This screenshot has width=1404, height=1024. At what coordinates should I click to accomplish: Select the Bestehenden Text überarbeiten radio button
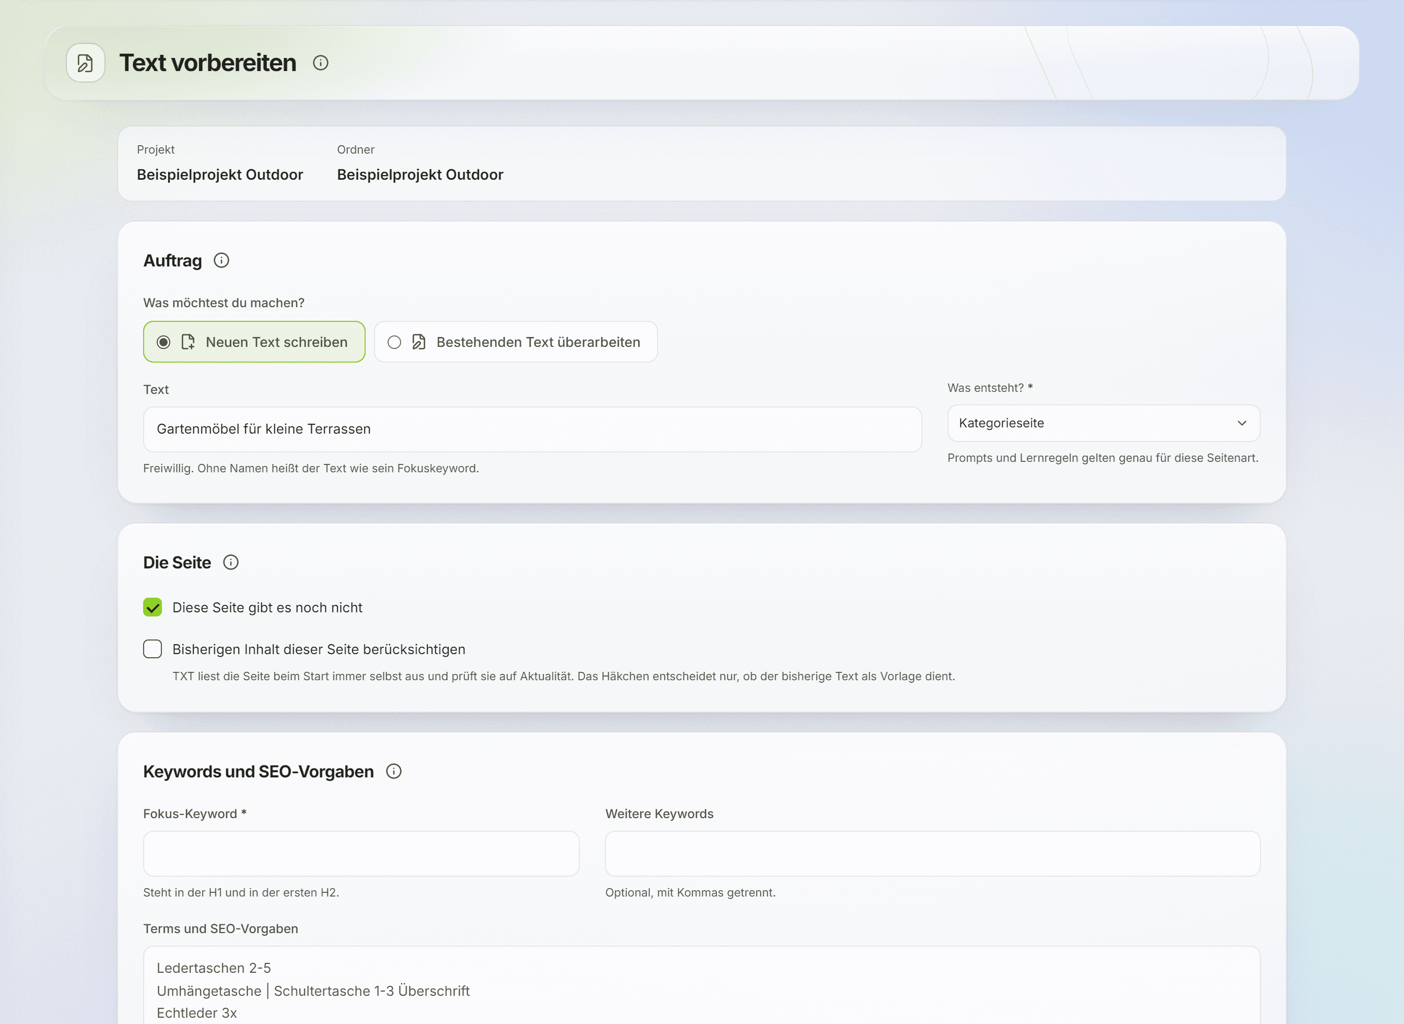pos(394,342)
